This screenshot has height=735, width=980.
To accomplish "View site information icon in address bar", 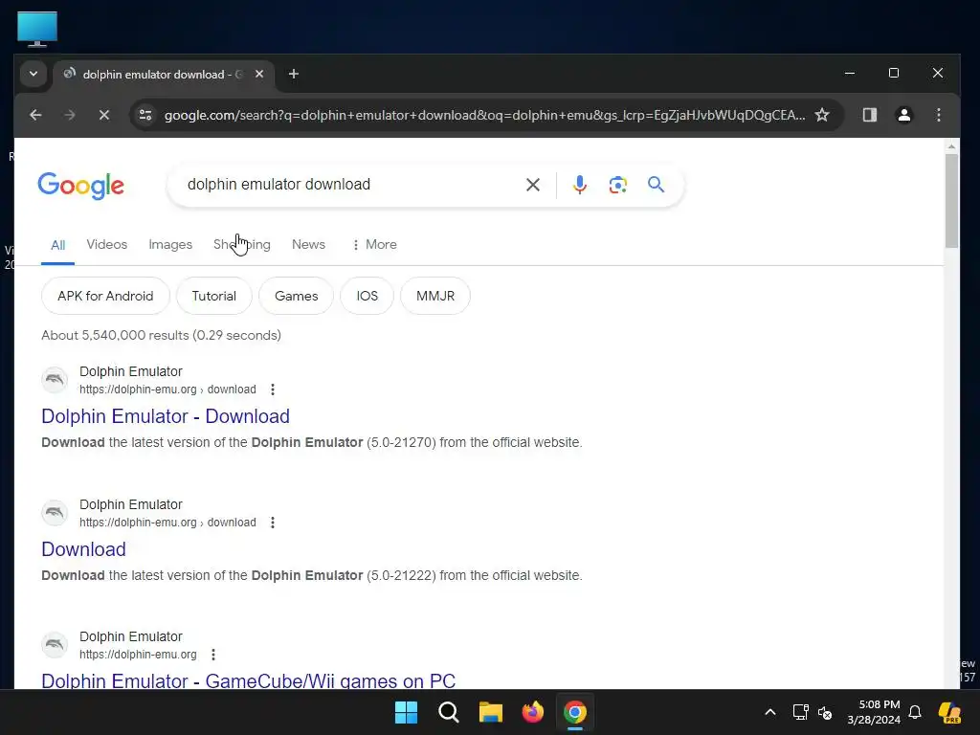I will click(x=145, y=115).
